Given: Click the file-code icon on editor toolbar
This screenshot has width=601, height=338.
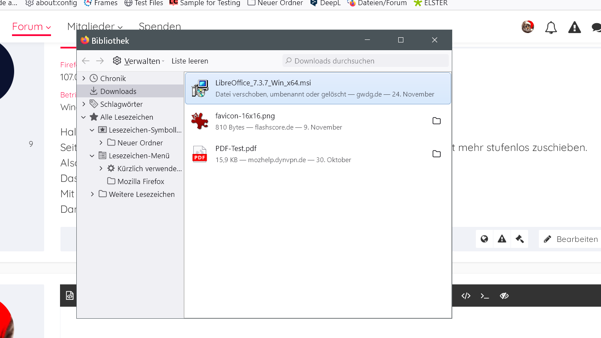Looking at the screenshot, I should (69, 296).
